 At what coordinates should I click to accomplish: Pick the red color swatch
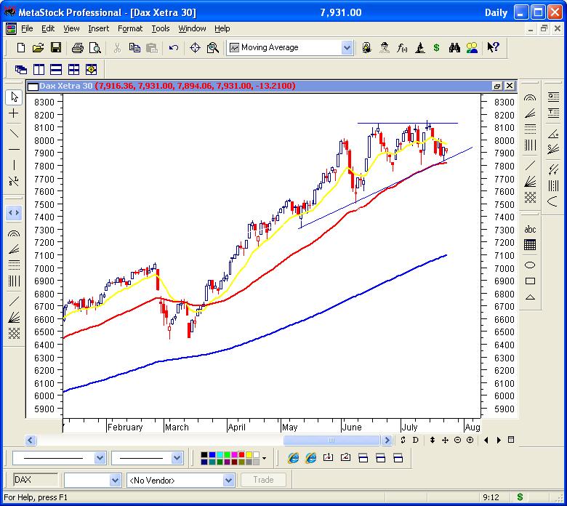click(x=241, y=454)
